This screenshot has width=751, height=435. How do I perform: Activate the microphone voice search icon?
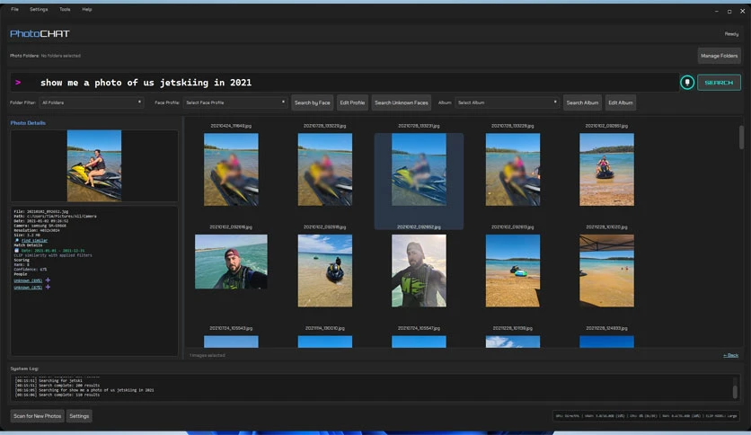point(687,83)
